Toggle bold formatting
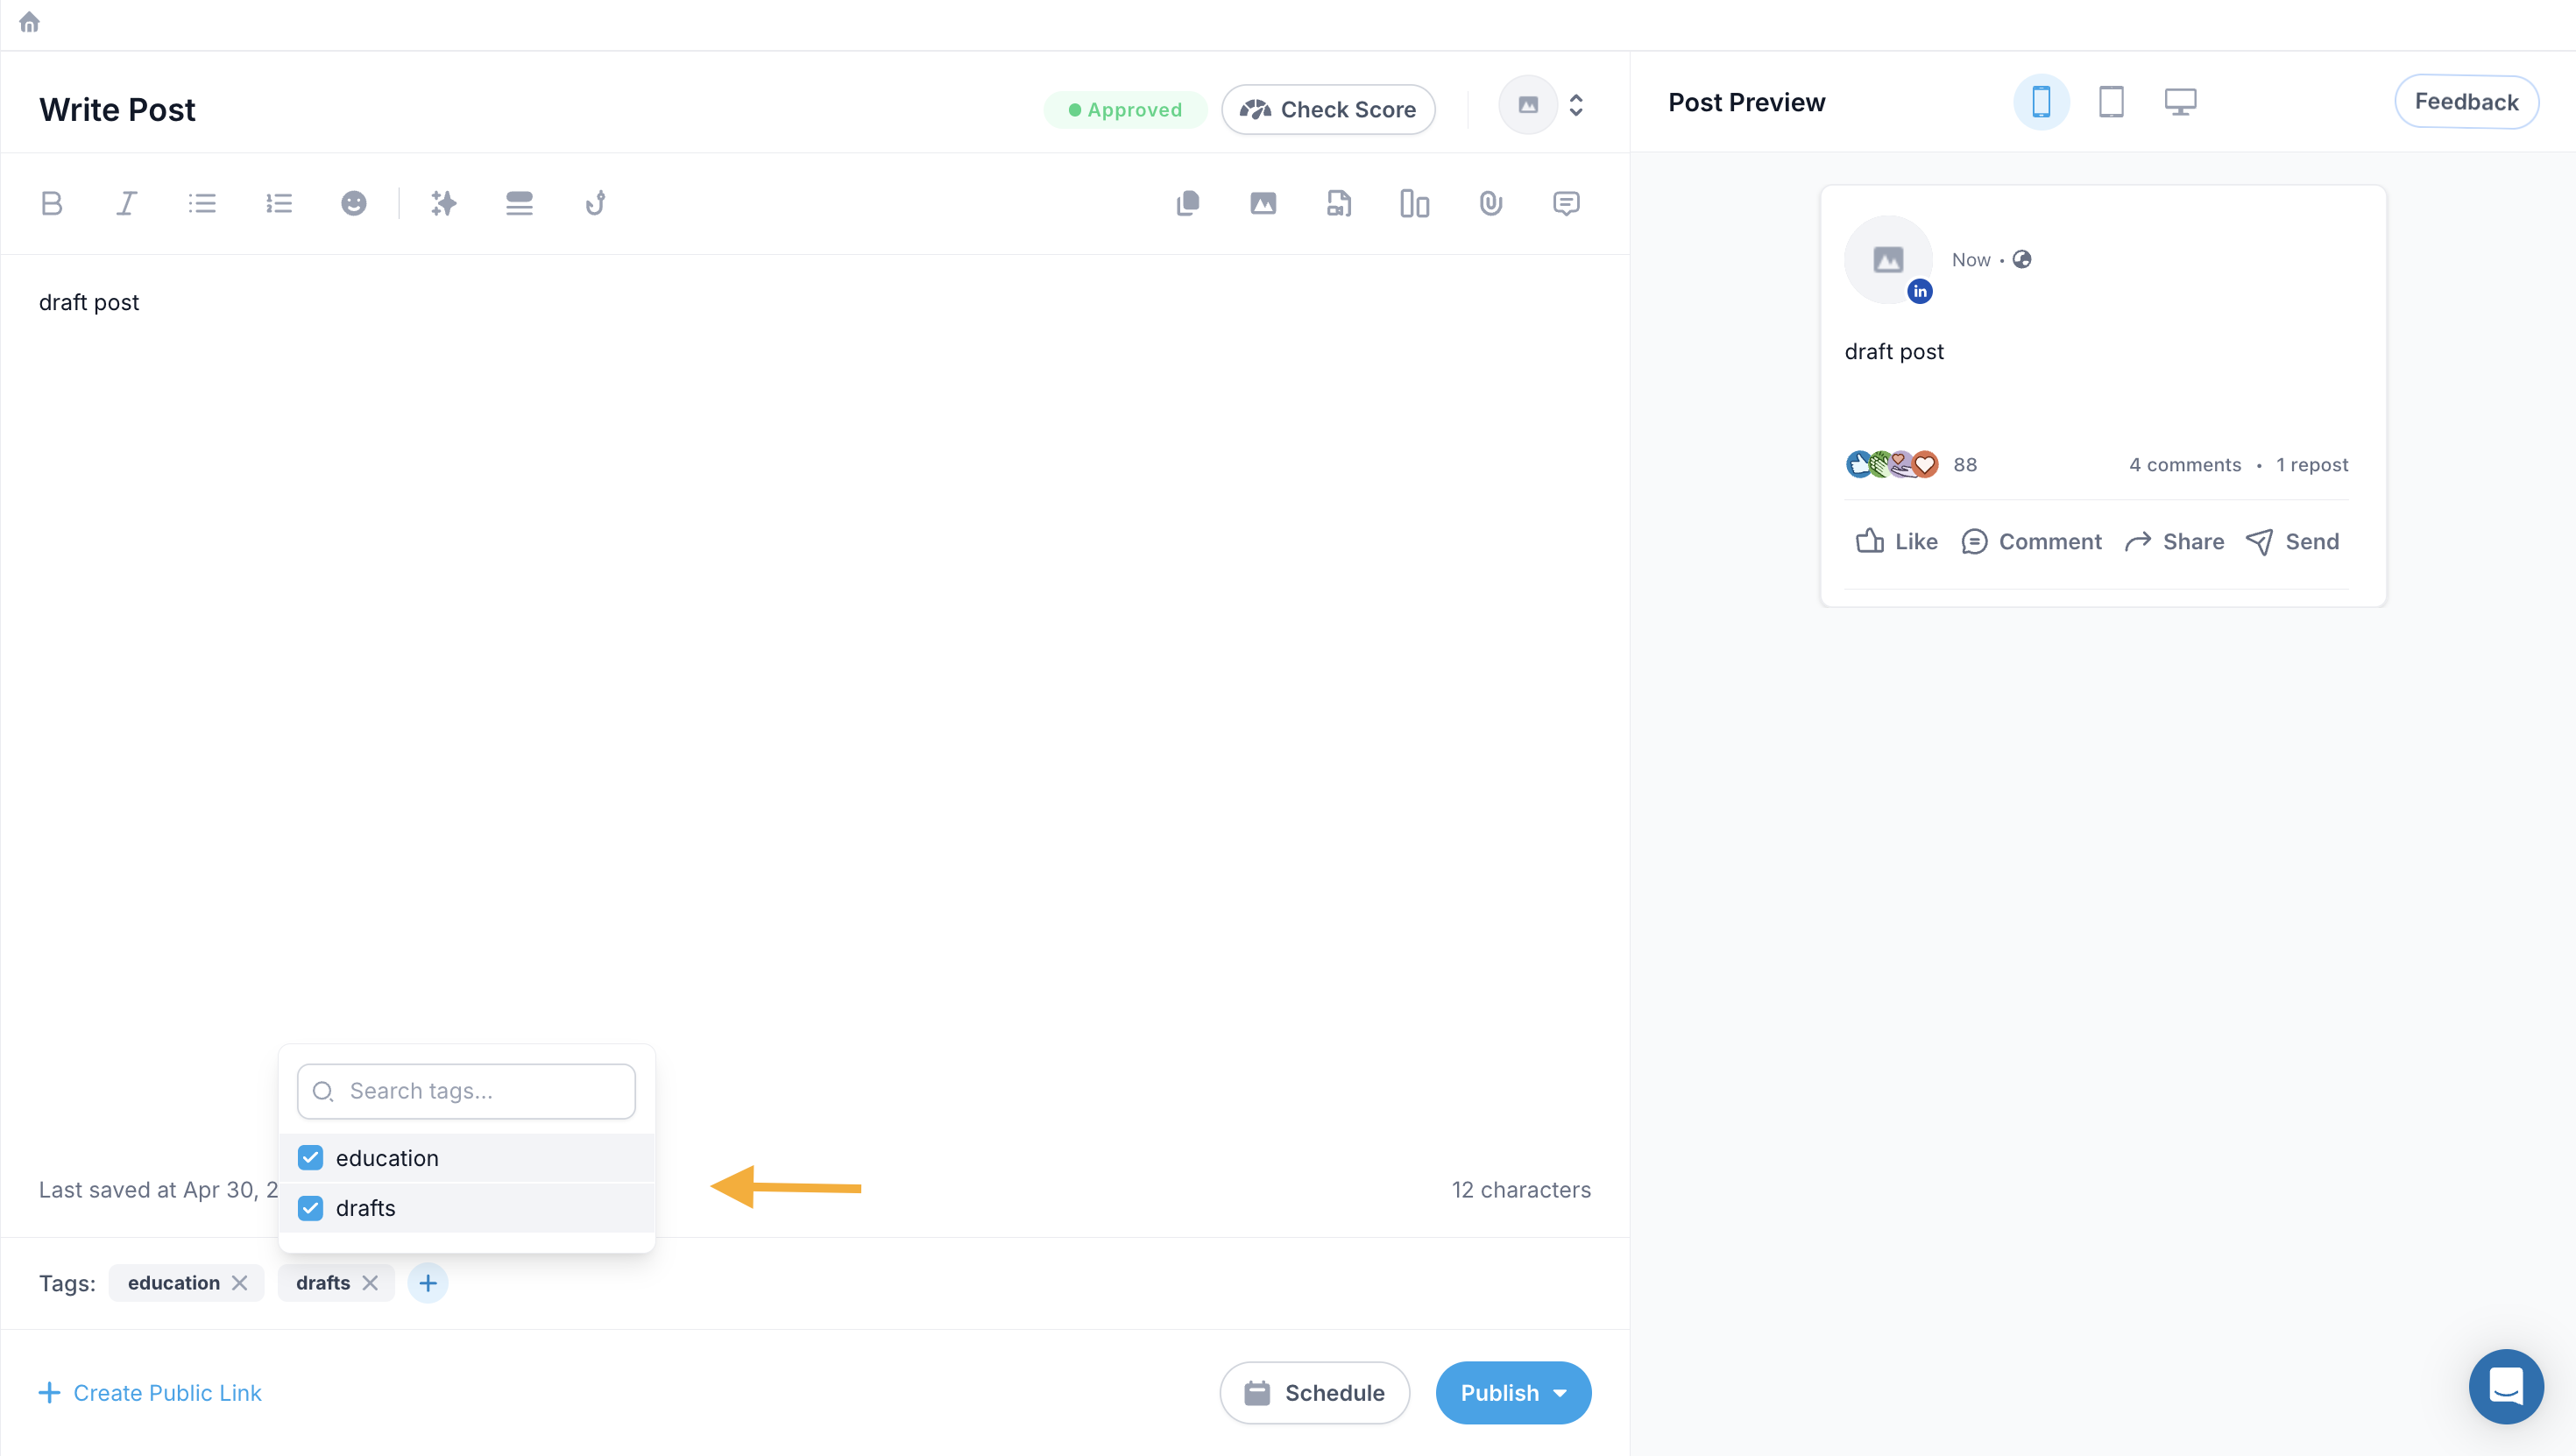Viewport: 2576px width, 1456px height. point(51,203)
